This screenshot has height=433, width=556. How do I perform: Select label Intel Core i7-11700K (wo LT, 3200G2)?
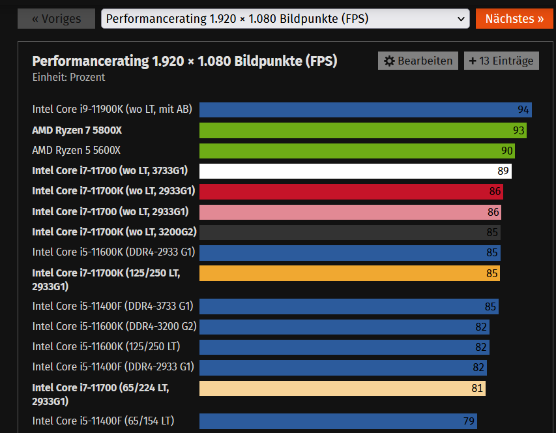tap(114, 232)
